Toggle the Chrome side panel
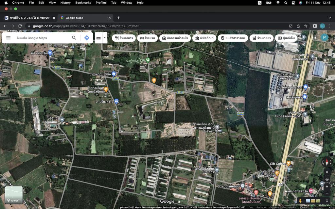 (x=315, y=26)
